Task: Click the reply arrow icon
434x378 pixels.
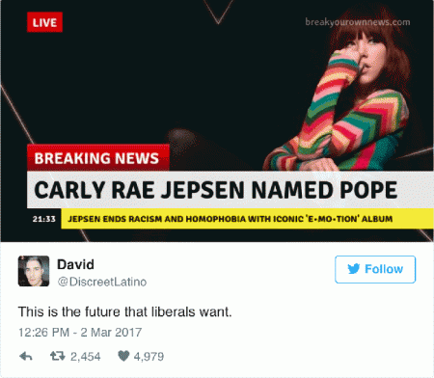Action: click(26, 356)
